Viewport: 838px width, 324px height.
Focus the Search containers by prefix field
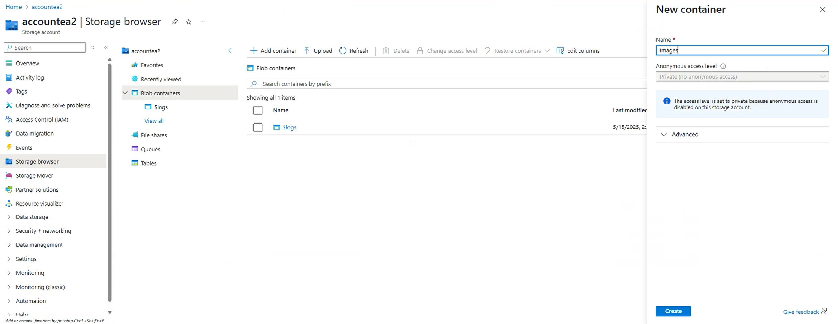coord(447,84)
